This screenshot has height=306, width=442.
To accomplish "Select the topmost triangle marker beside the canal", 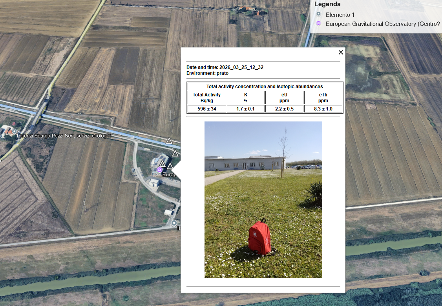I will (x=169, y=141).
